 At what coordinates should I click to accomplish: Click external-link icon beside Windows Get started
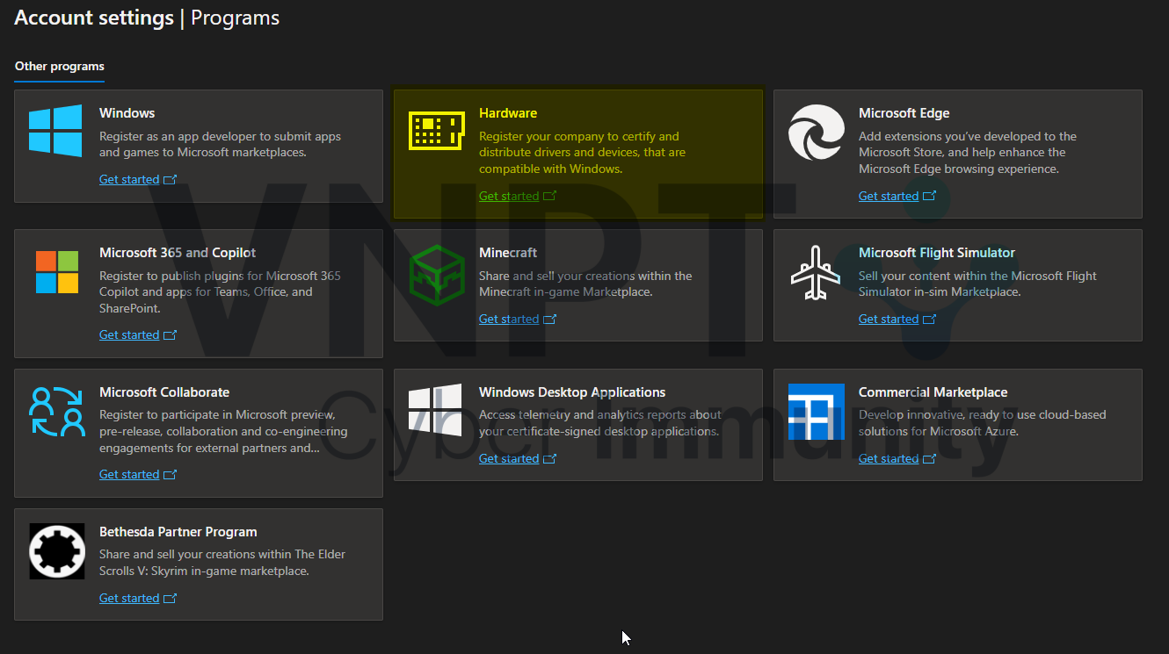171,180
